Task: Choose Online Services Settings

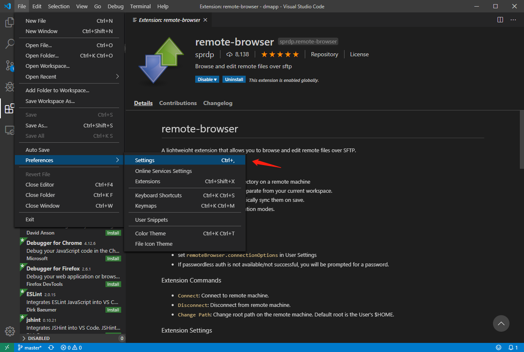Action: (185, 171)
